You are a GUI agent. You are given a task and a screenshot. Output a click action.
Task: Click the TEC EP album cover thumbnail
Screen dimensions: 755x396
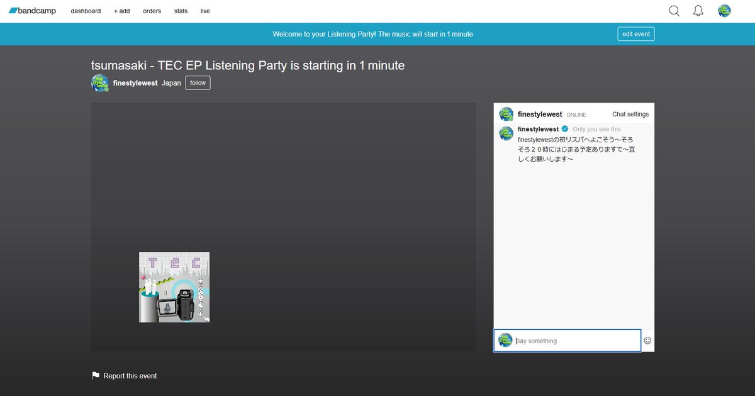pyautogui.click(x=174, y=287)
